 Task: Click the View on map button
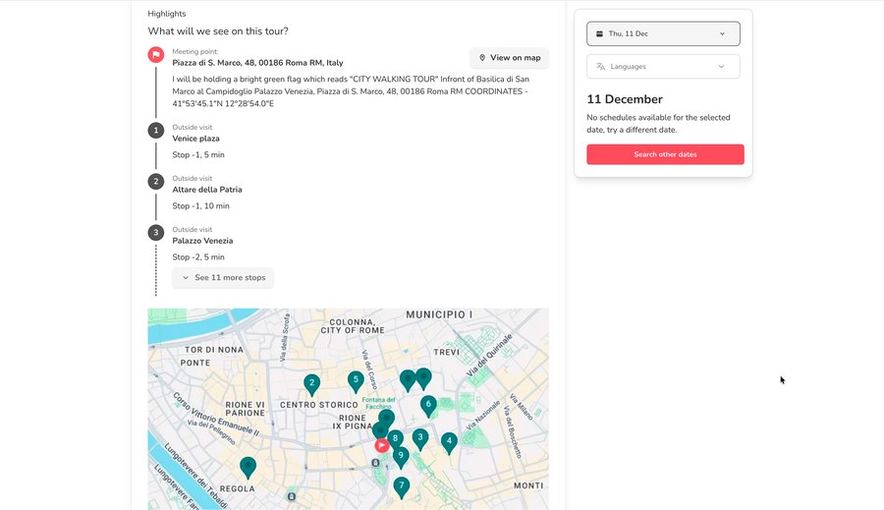[509, 58]
